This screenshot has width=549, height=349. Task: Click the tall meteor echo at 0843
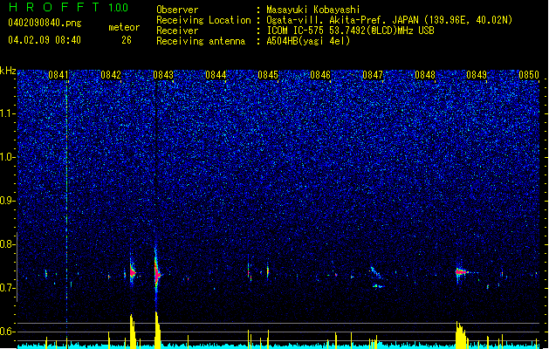[157, 273]
